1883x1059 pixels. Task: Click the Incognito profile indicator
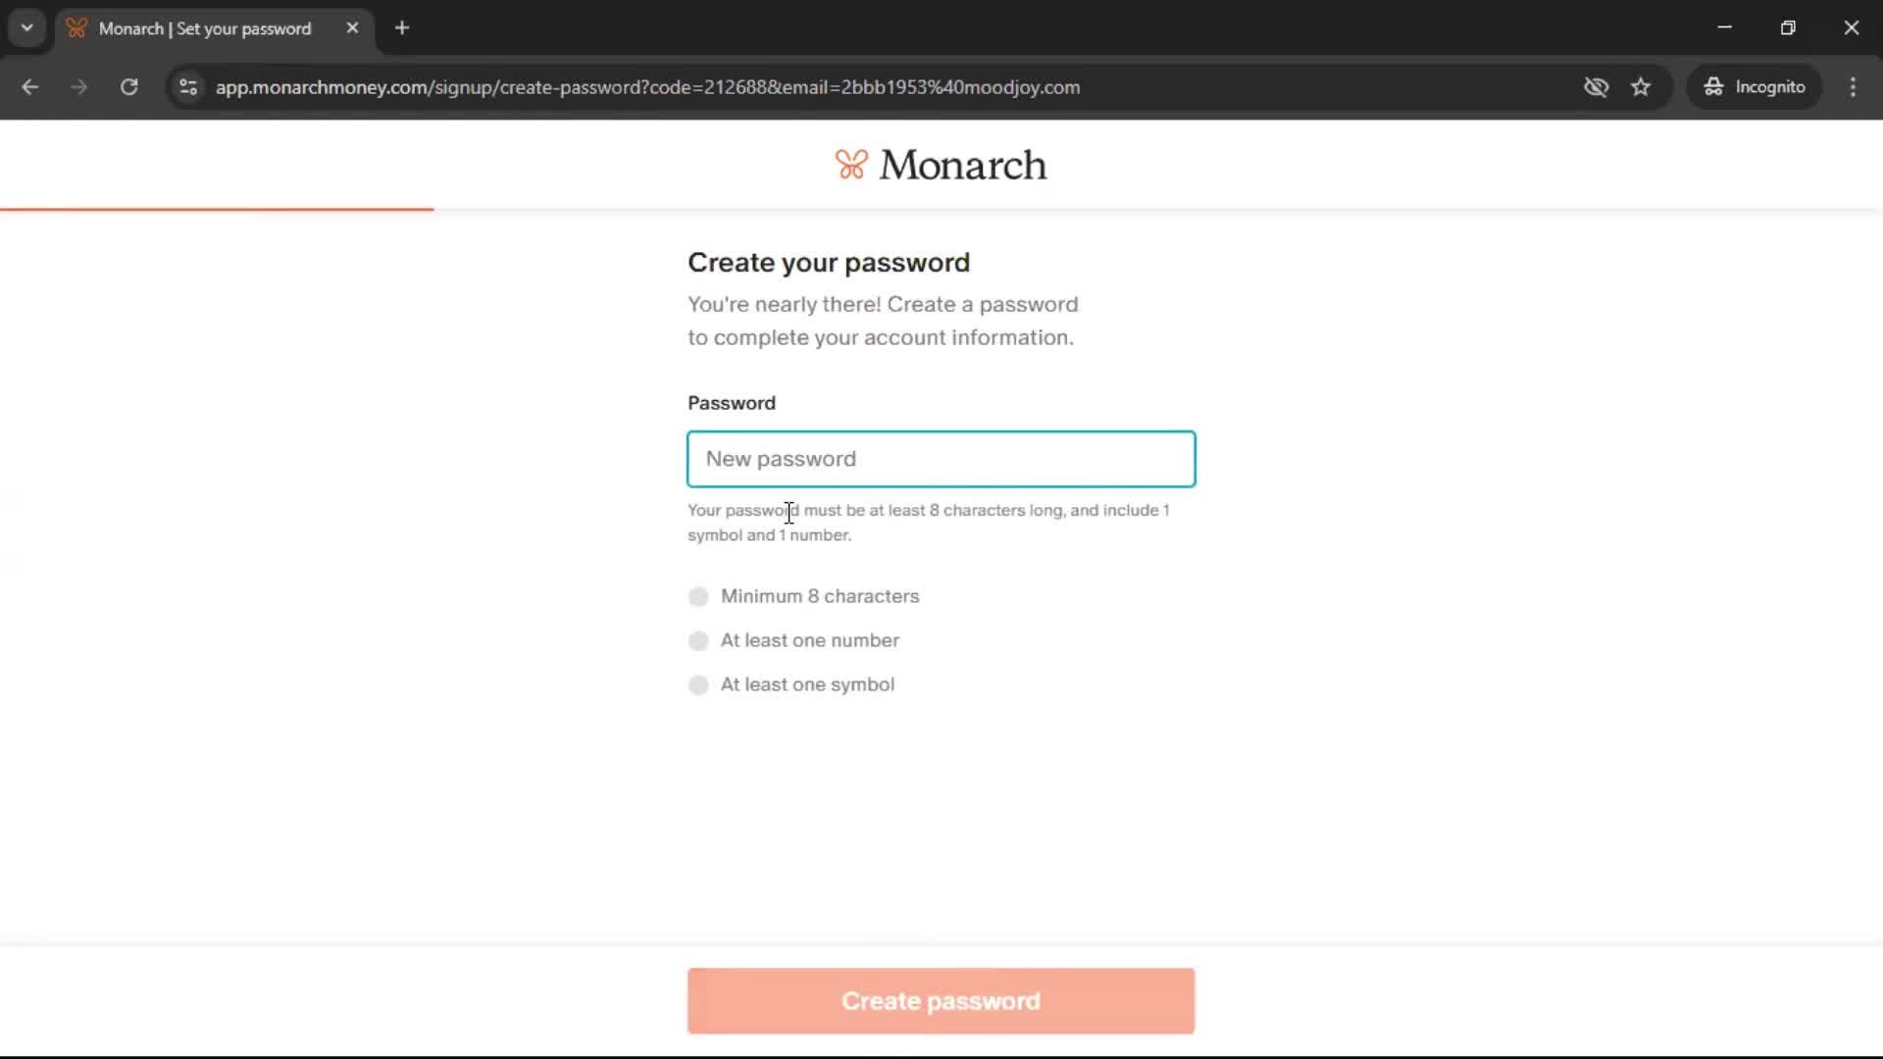[x=1755, y=87]
